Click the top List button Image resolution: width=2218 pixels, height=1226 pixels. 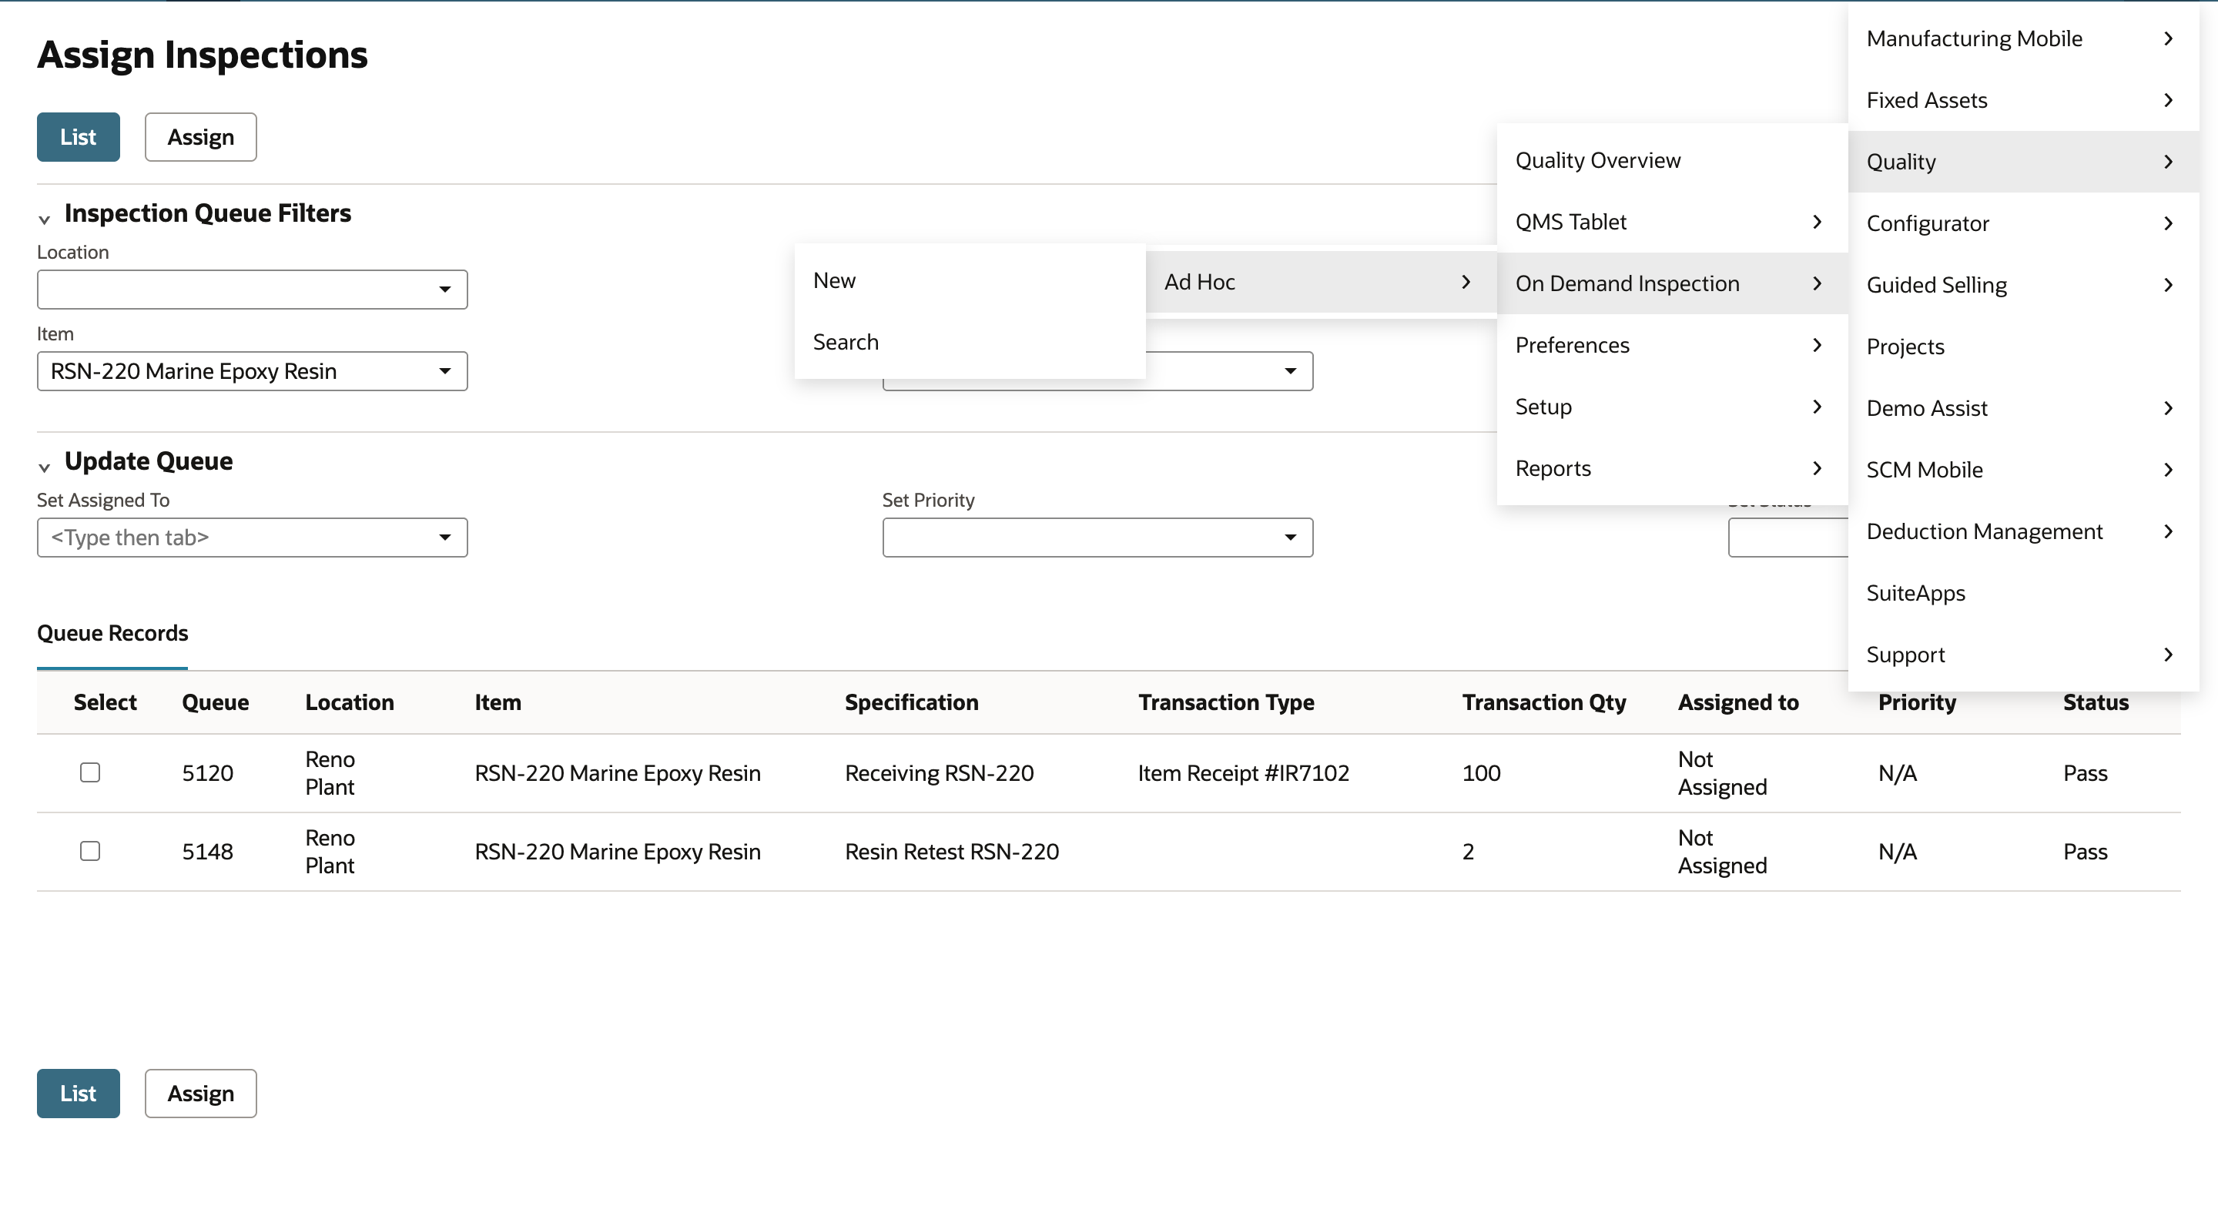(x=79, y=137)
